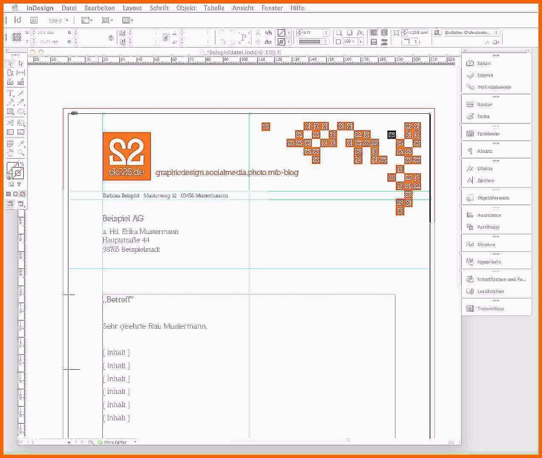The height and width of the screenshot is (458, 542).
Task: Select the Rectangle Frame tool
Action: [x=11, y=112]
